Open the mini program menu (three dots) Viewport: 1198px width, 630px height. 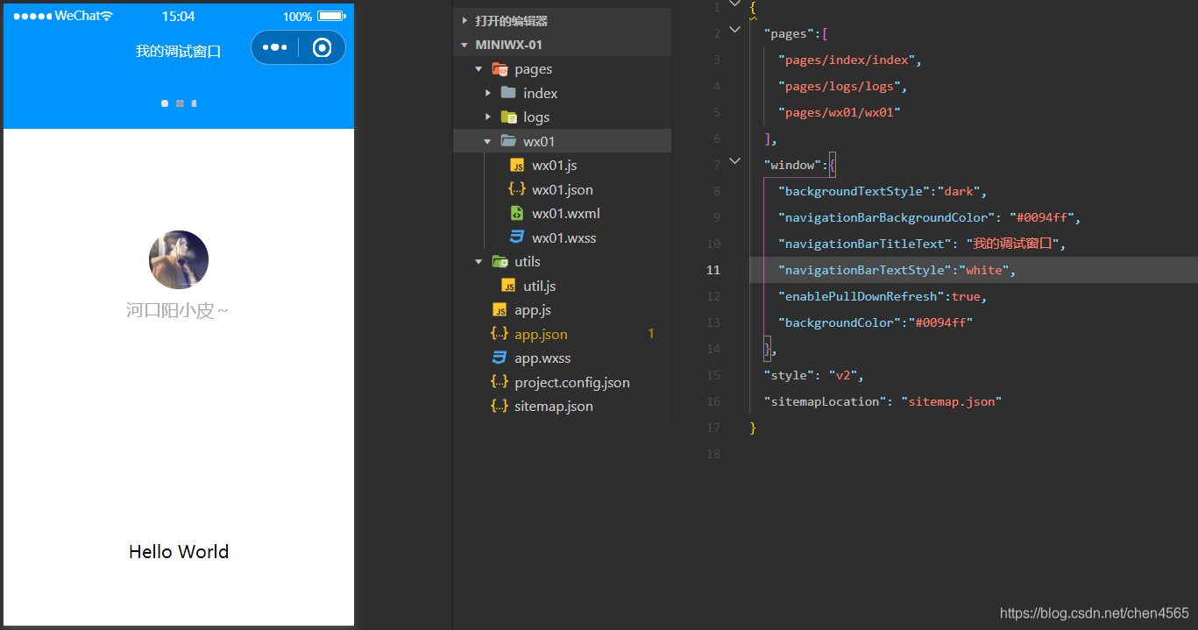click(x=274, y=47)
